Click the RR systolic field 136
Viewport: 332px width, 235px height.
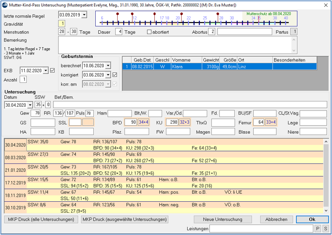click(58, 113)
